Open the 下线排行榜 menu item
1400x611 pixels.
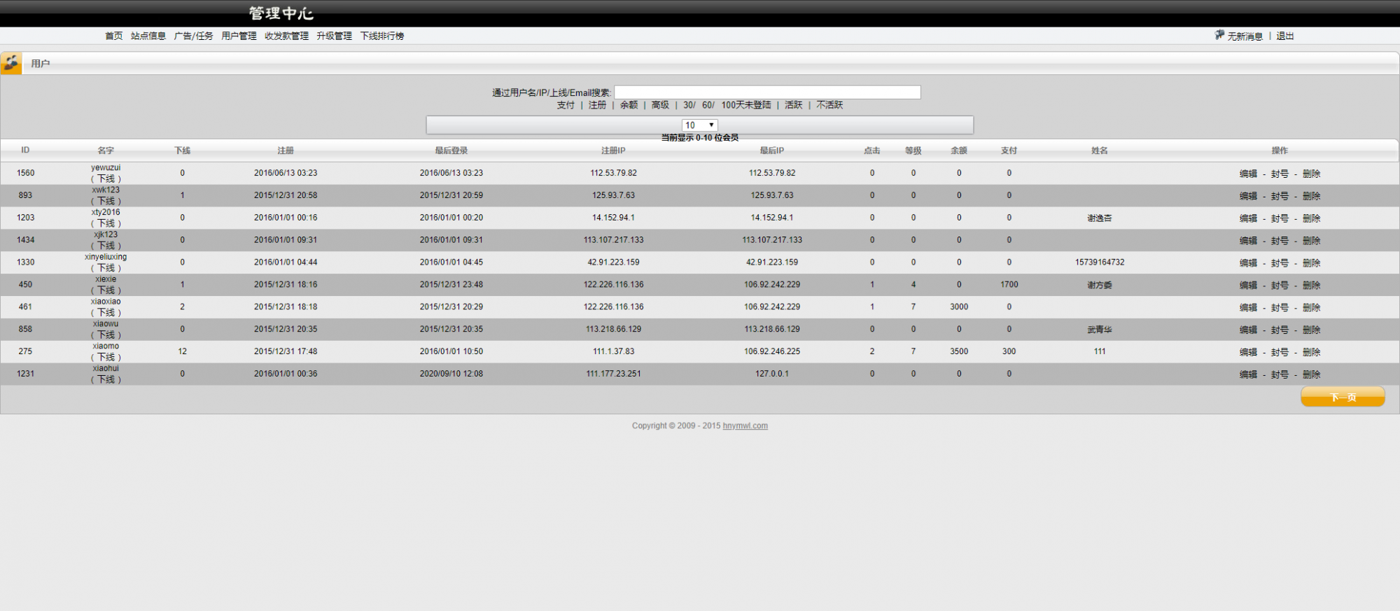coord(381,36)
